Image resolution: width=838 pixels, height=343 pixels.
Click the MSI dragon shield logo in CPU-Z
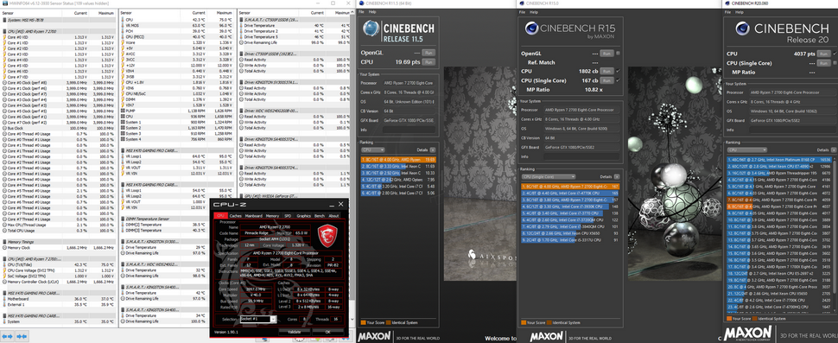327,236
